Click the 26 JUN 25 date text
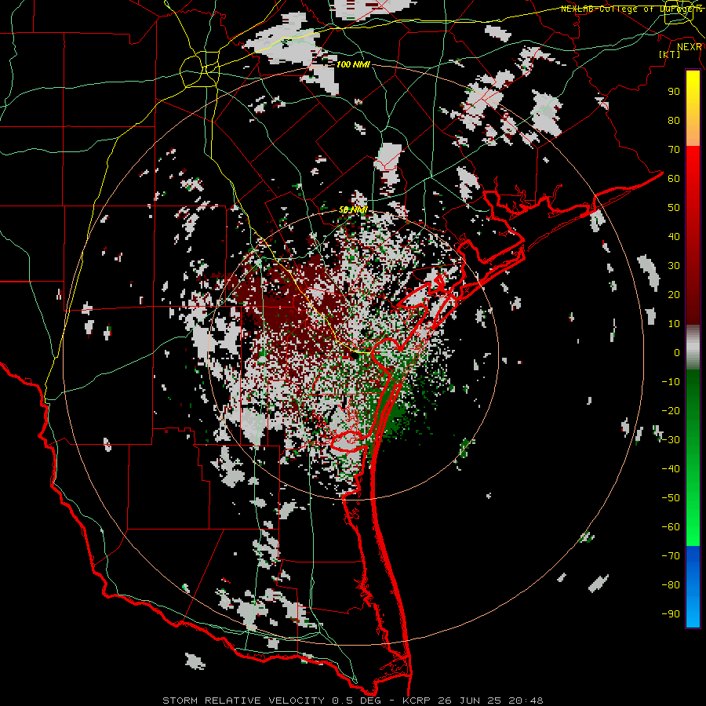Screen dimensions: 706x706 coord(471,701)
